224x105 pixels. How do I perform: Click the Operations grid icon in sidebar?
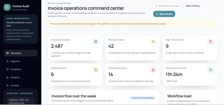8,53
